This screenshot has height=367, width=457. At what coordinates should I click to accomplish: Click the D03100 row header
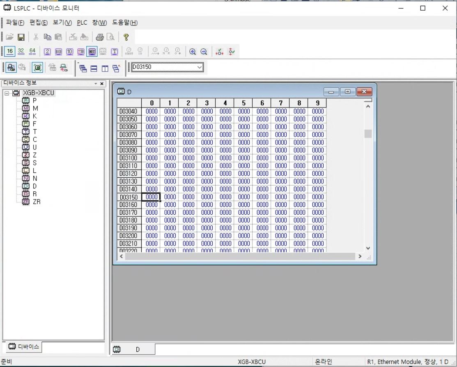point(129,158)
